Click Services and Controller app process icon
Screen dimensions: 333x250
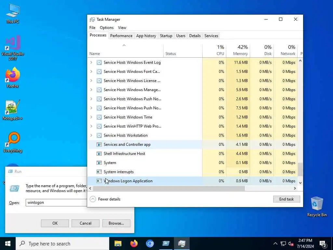(99, 145)
